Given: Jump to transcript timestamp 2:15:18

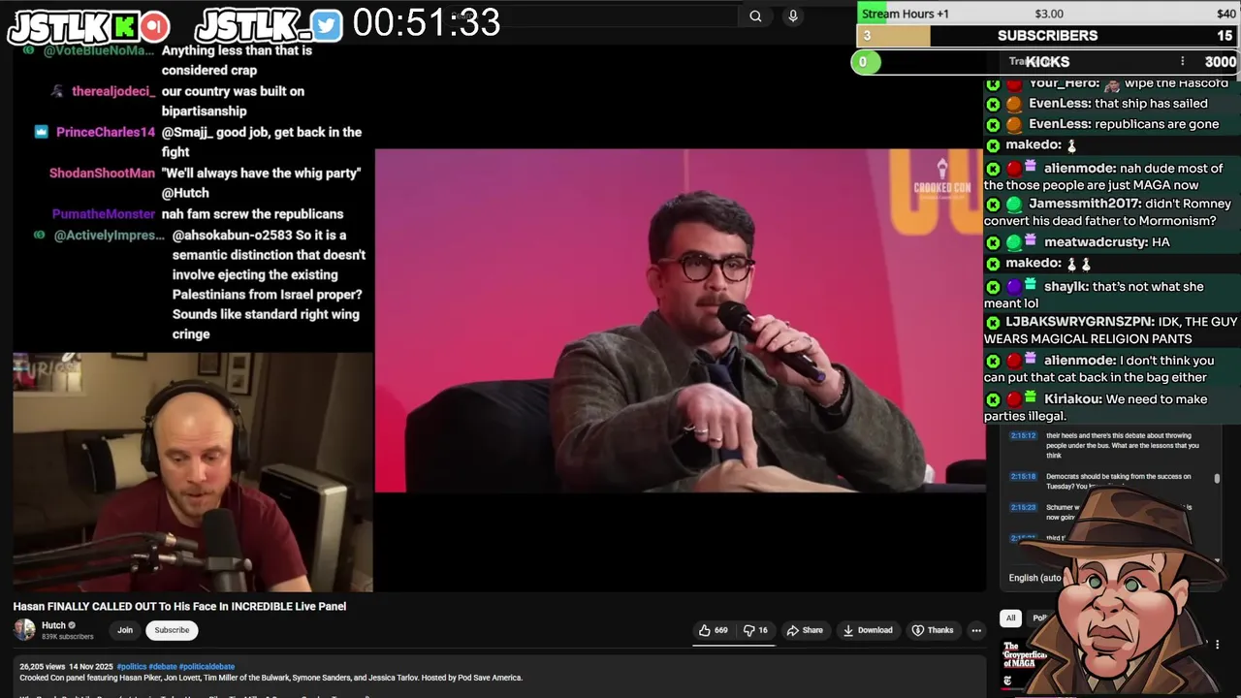Looking at the screenshot, I should [x=1023, y=476].
